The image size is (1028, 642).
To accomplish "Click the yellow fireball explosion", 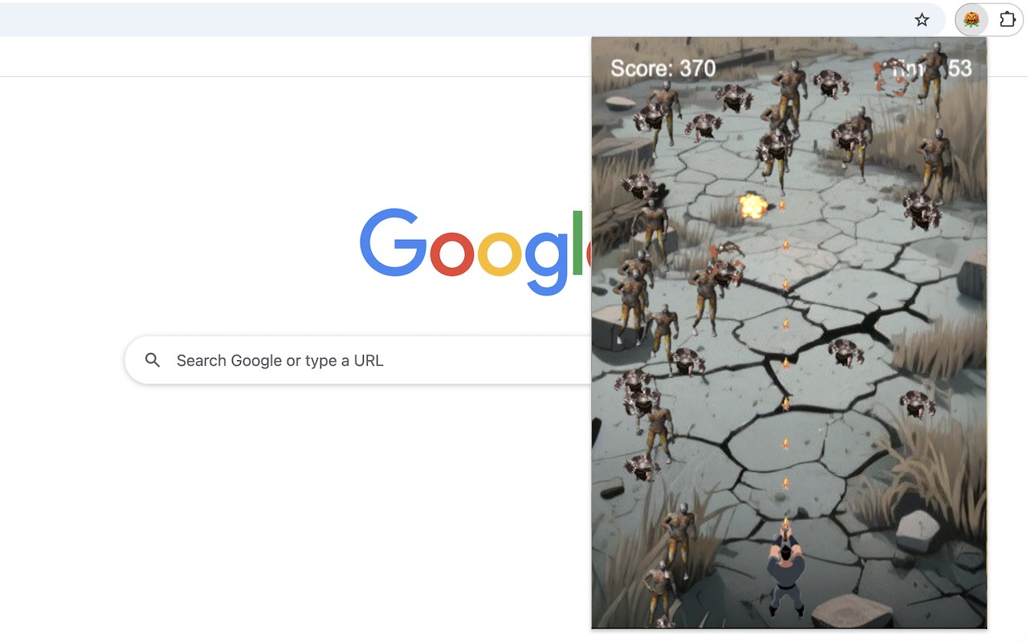I will 753,206.
